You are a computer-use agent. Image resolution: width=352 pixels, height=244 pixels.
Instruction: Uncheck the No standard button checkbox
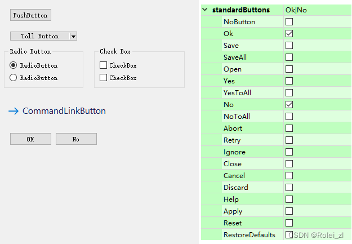(x=289, y=105)
